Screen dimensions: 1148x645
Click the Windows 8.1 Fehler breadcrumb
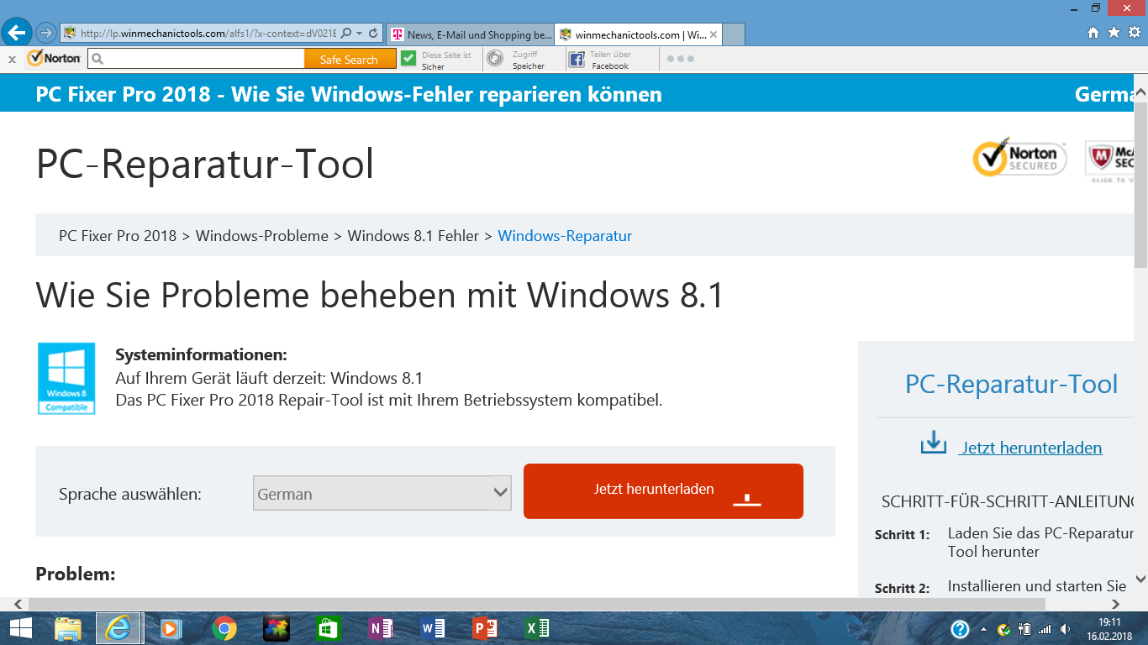pyautogui.click(x=413, y=236)
